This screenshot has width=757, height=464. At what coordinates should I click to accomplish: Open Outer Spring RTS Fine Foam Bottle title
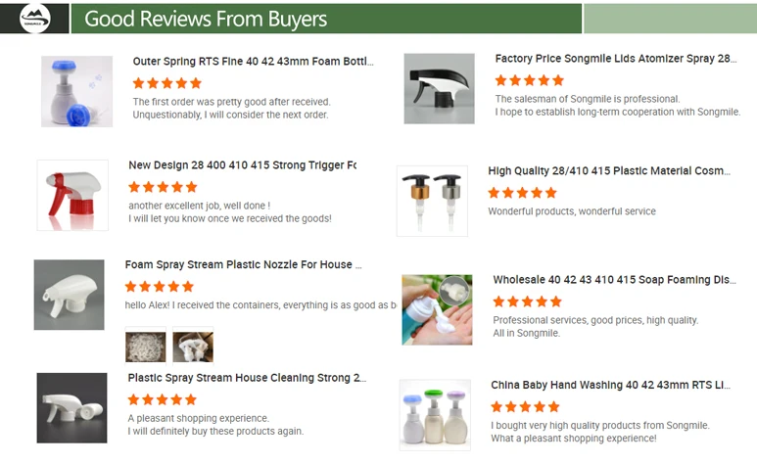253,62
